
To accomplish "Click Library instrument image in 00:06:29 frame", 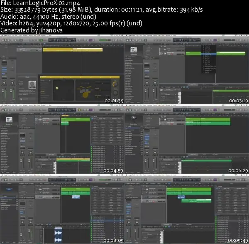I will (x=134, y=118).
